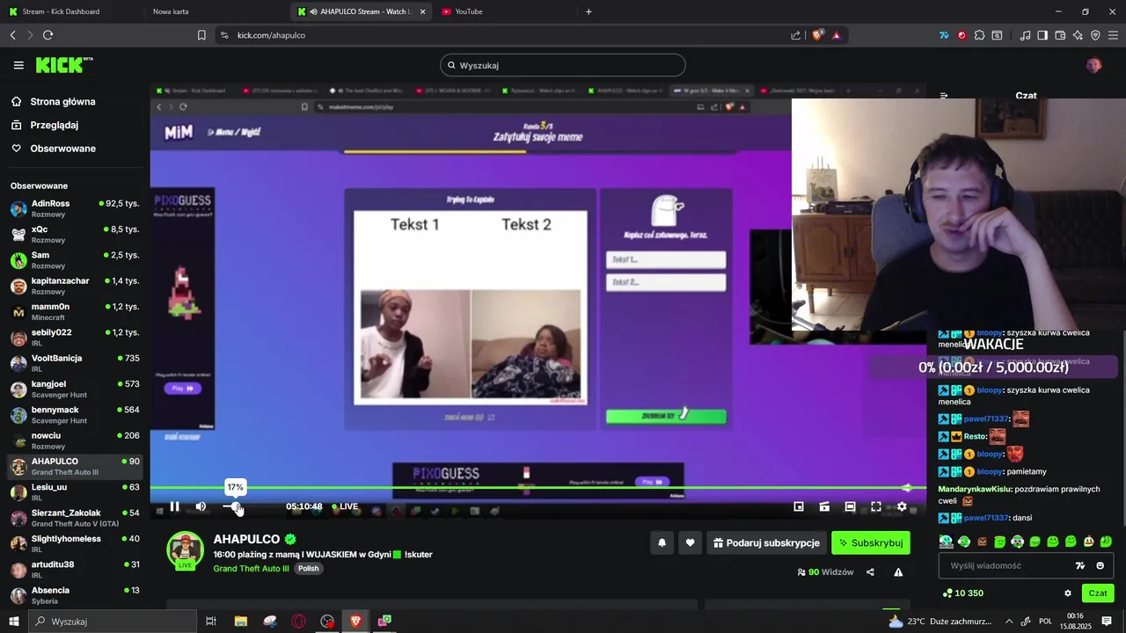The image size is (1126, 633).
Task: Open browser extensions puzzle icon
Action: pyautogui.click(x=979, y=35)
